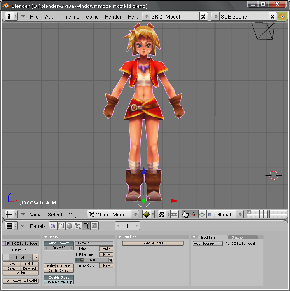Open the Add menu
The image size is (290, 291).
pyautogui.click(x=50, y=17)
